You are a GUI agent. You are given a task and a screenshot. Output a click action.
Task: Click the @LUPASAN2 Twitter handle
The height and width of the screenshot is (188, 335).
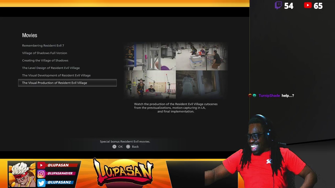pyautogui.click(x=59, y=182)
